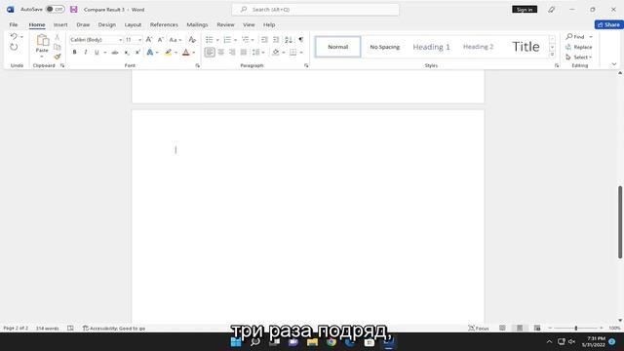Click the Bullets list icon
Screen dimensions: 624x351
coord(210,39)
